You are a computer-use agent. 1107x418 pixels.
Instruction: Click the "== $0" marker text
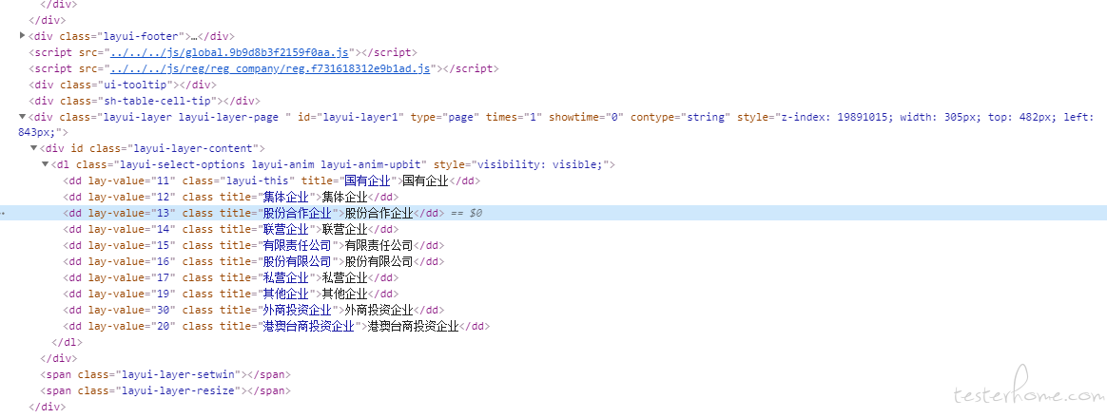click(467, 213)
